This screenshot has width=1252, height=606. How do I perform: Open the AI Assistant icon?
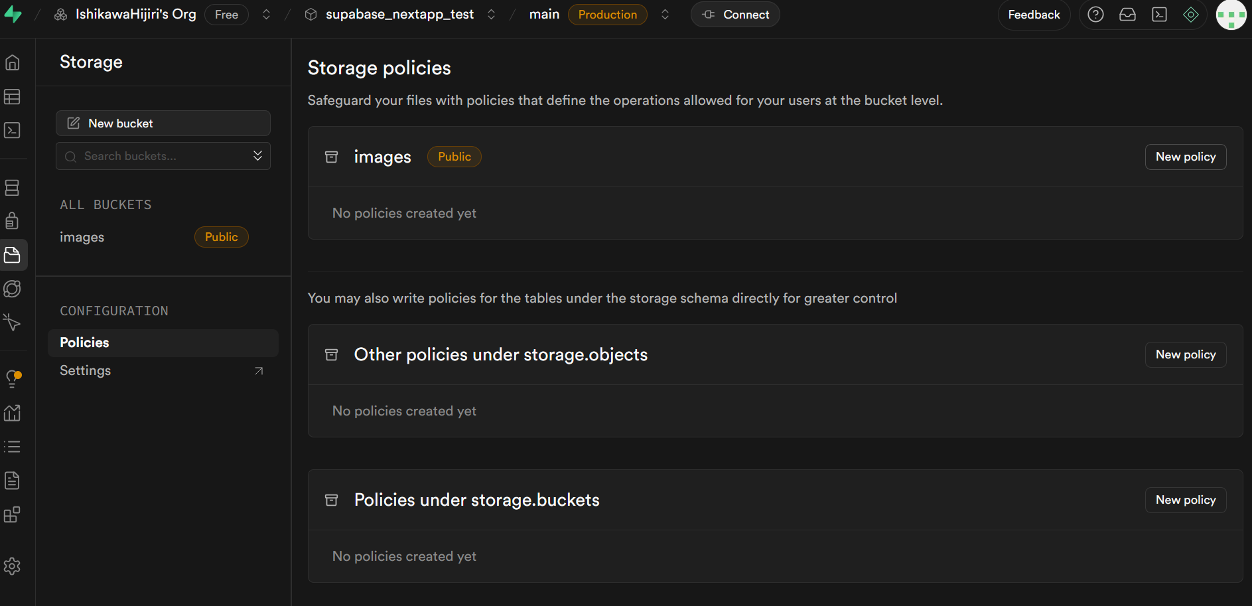(x=1191, y=15)
